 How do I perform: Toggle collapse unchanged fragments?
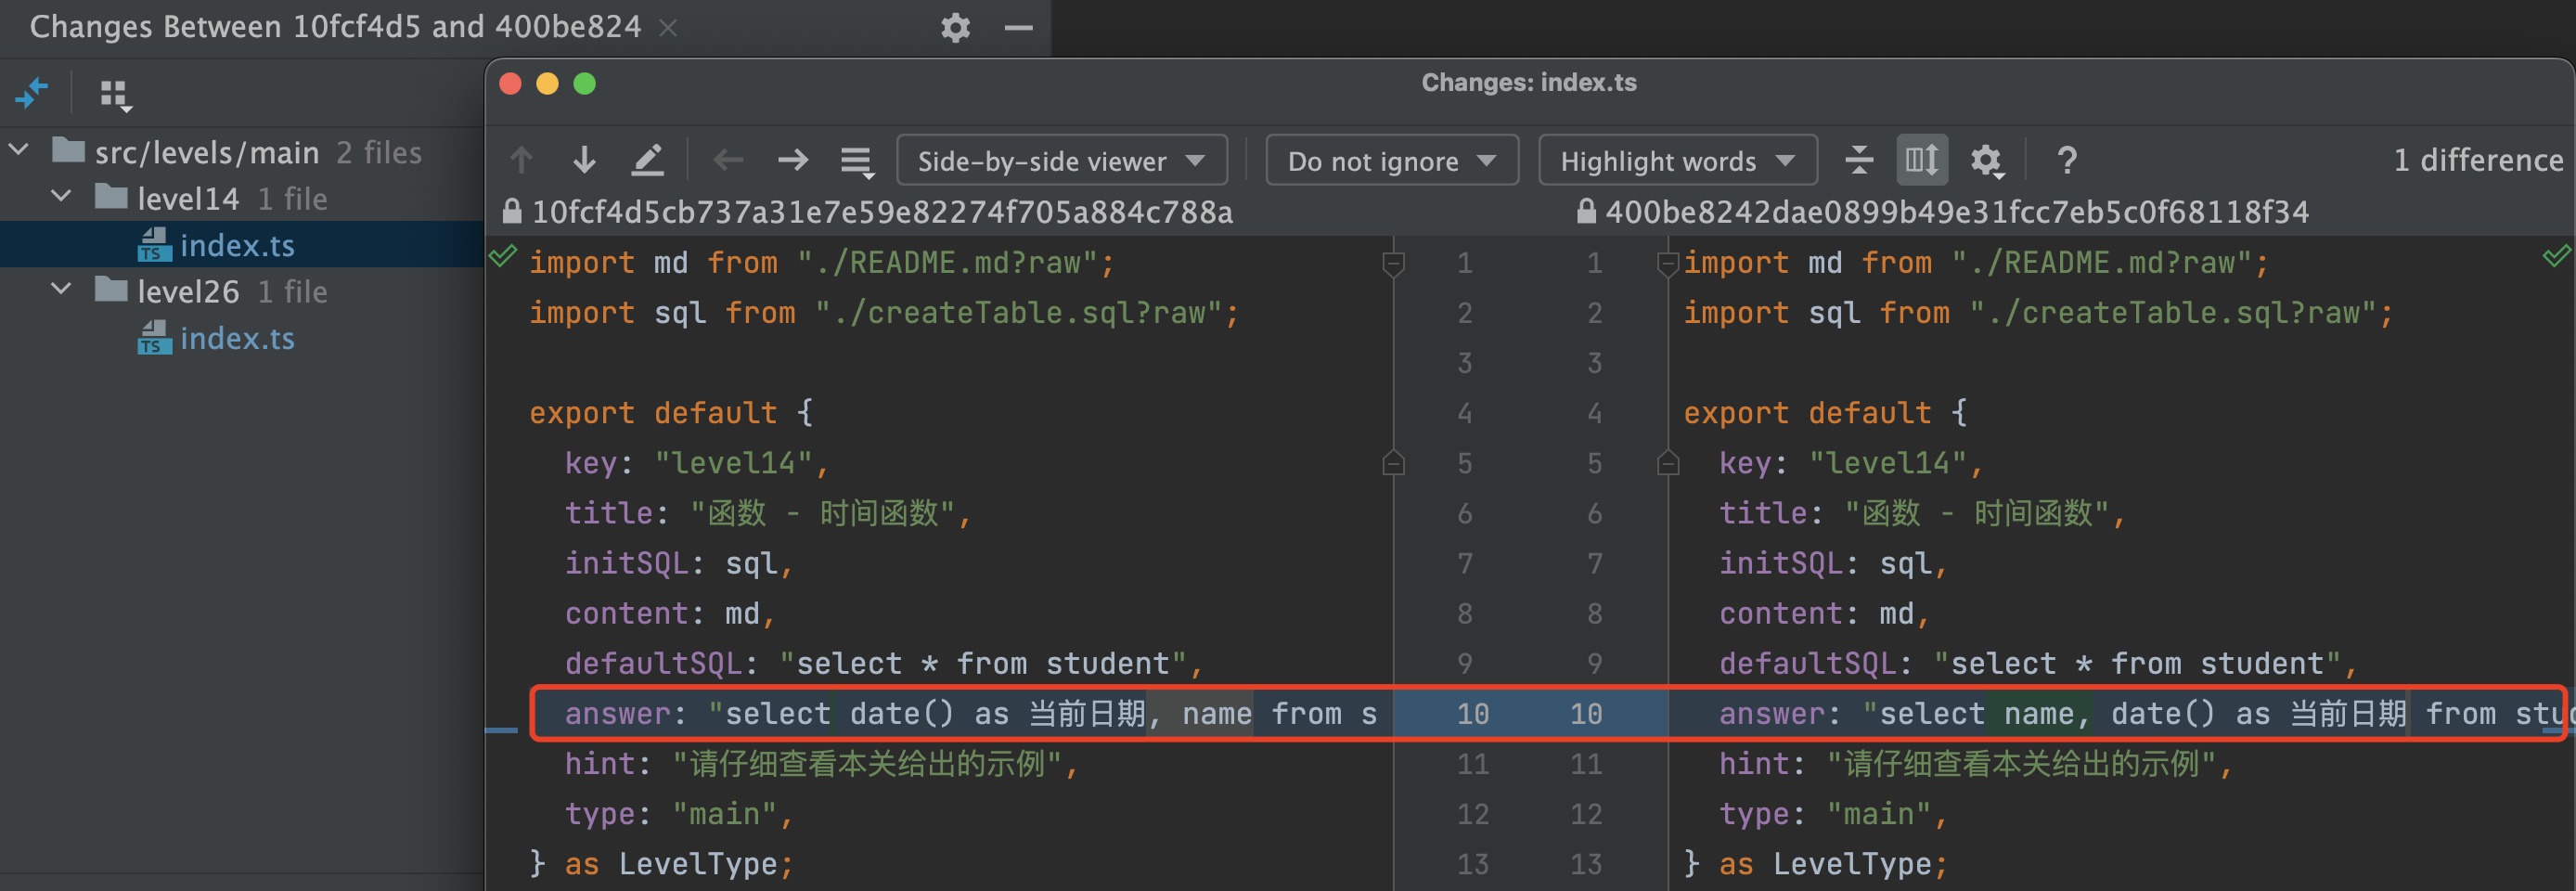tap(1858, 160)
